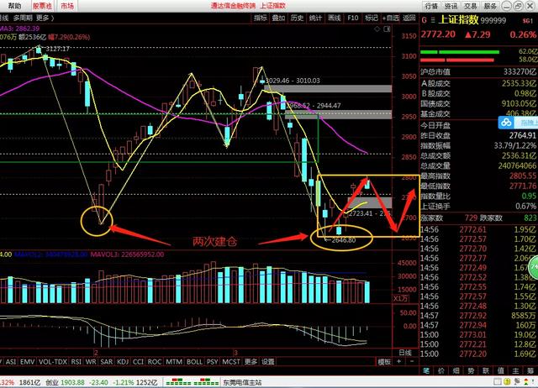Screen dimensions: 538x388
Task: Click the 叠加 toolbar button
Action: point(278,18)
